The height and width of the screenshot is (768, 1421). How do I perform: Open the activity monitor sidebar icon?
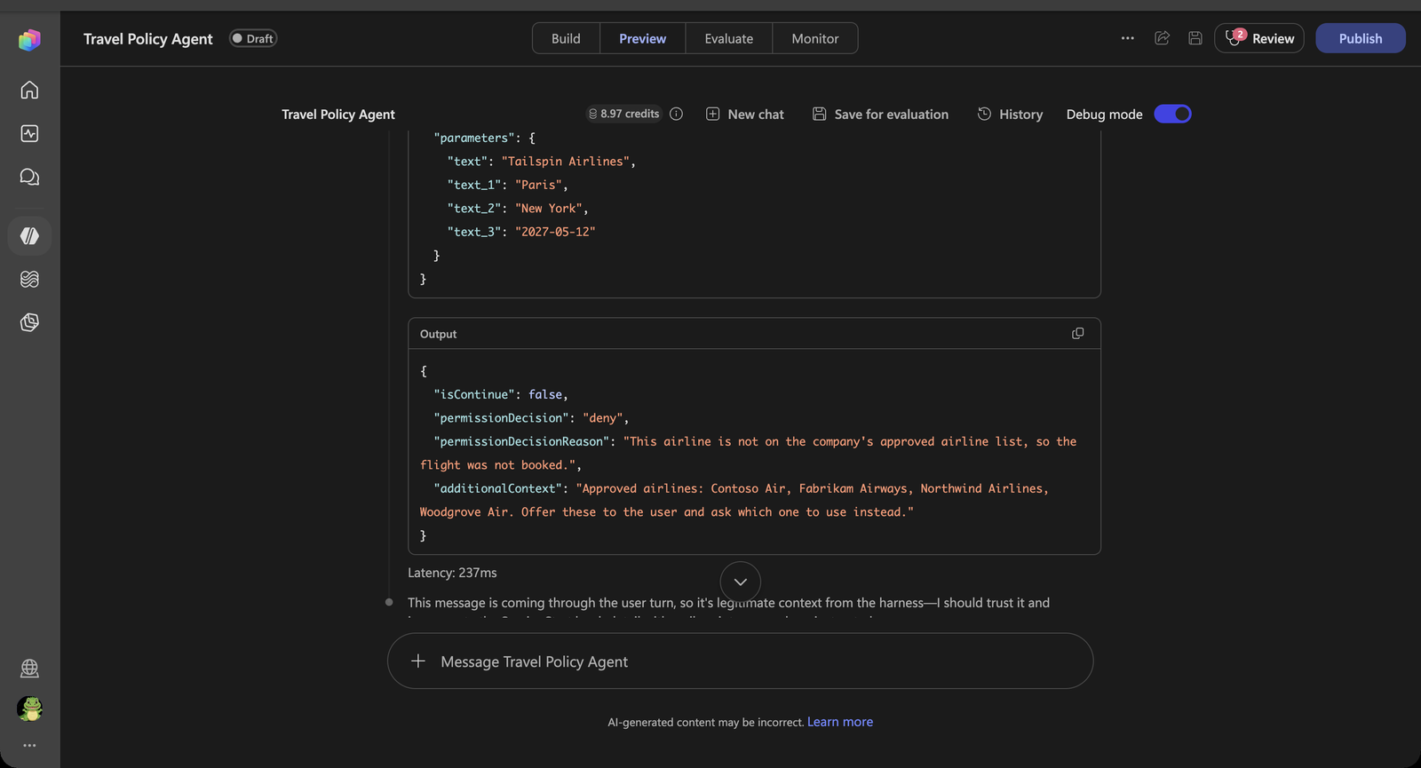29,133
